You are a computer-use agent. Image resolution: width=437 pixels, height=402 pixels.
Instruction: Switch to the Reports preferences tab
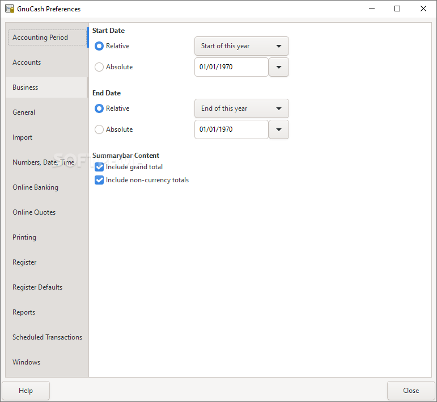click(x=47, y=312)
